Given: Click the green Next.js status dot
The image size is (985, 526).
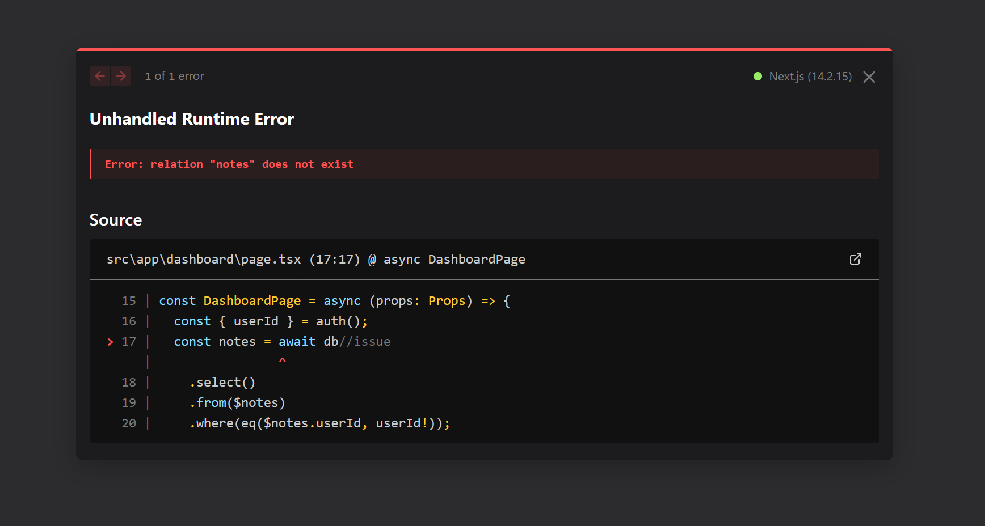Looking at the screenshot, I should pos(757,76).
